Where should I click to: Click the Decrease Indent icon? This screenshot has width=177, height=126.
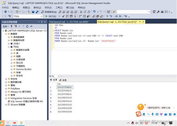click(116, 16)
